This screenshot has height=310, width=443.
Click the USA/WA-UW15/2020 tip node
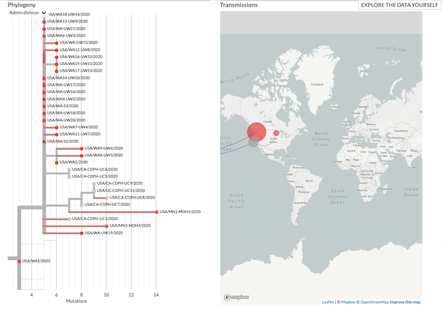pyautogui.click(x=56, y=43)
